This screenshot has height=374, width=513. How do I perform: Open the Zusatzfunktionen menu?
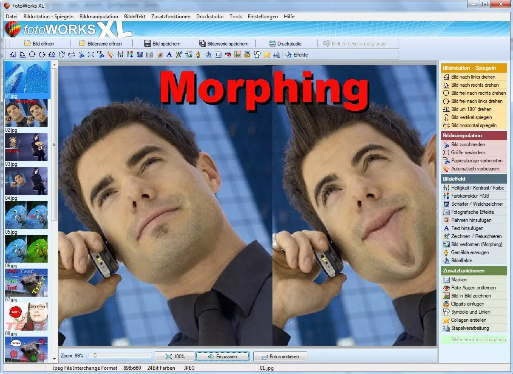tap(171, 17)
